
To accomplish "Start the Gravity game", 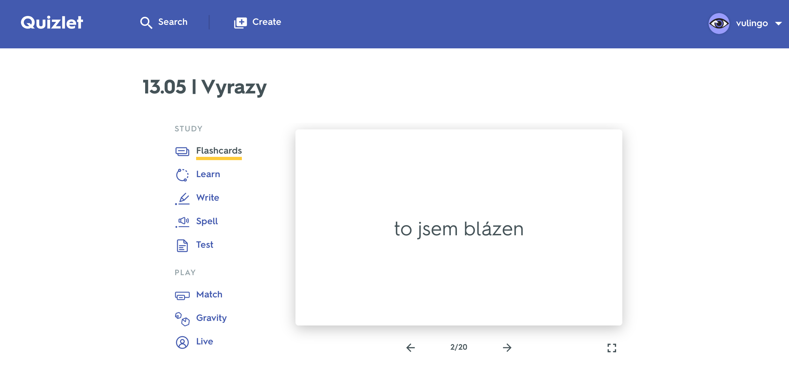I will coord(211,318).
